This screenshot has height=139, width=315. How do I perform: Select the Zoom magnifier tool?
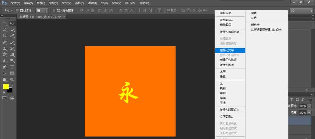tap(12, 80)
